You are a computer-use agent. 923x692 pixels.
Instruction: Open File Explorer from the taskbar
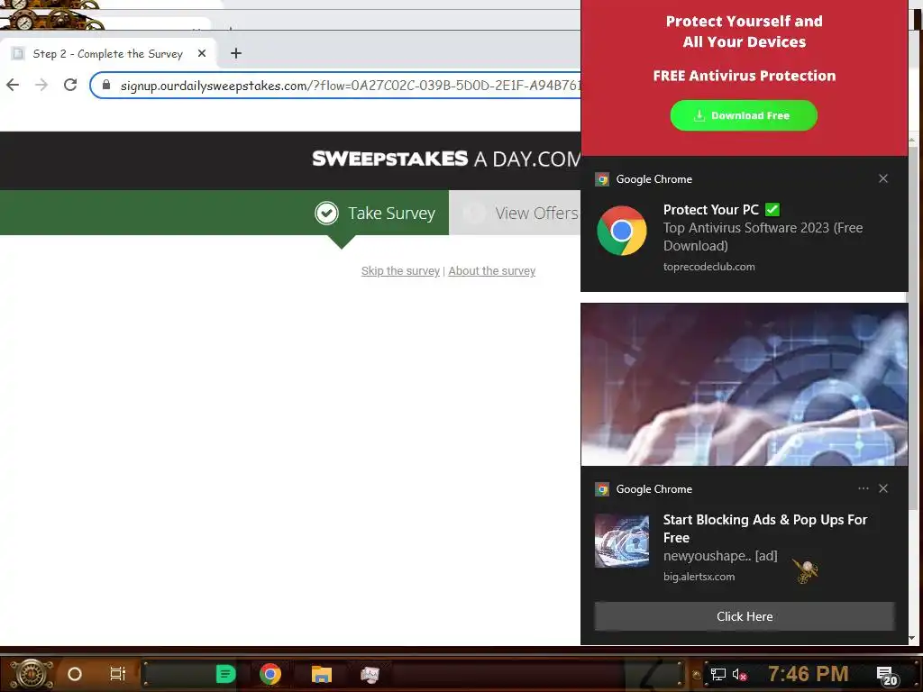(322, 674)
